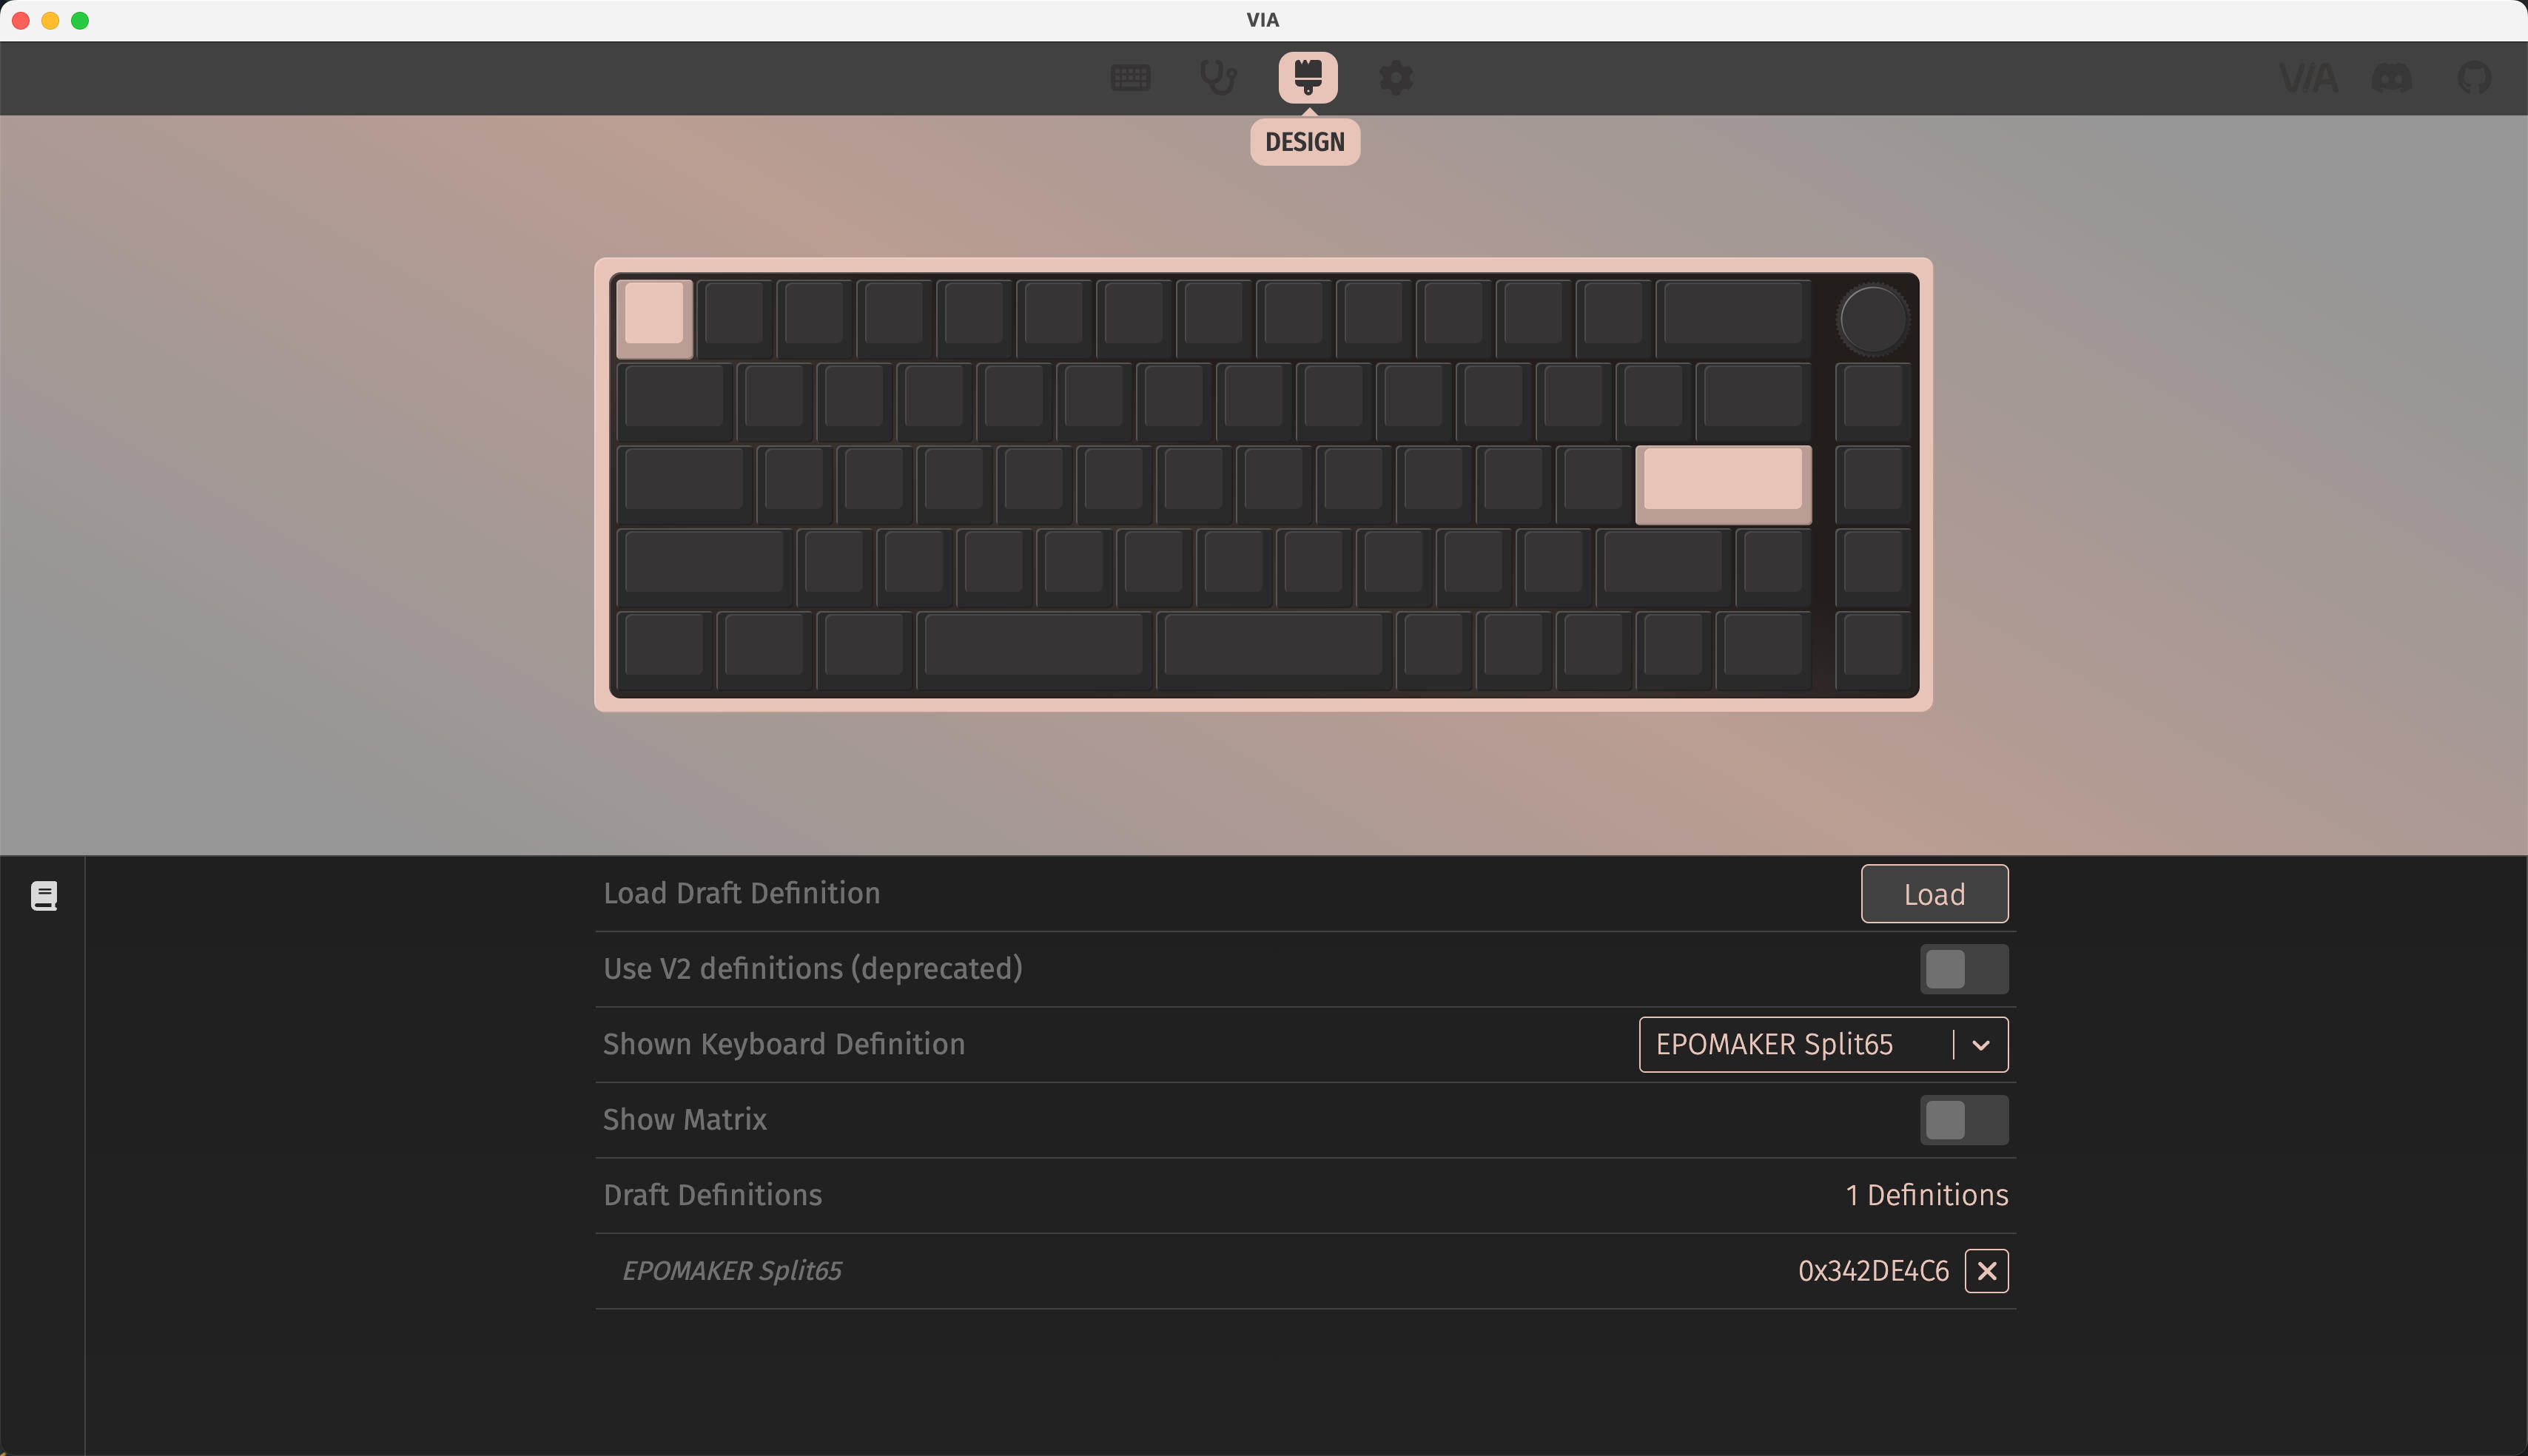Toggle Use V2 definitions switch
Viewport: 2528px width, 1456px height.
pyautogui.click(x=1963, y=969)
